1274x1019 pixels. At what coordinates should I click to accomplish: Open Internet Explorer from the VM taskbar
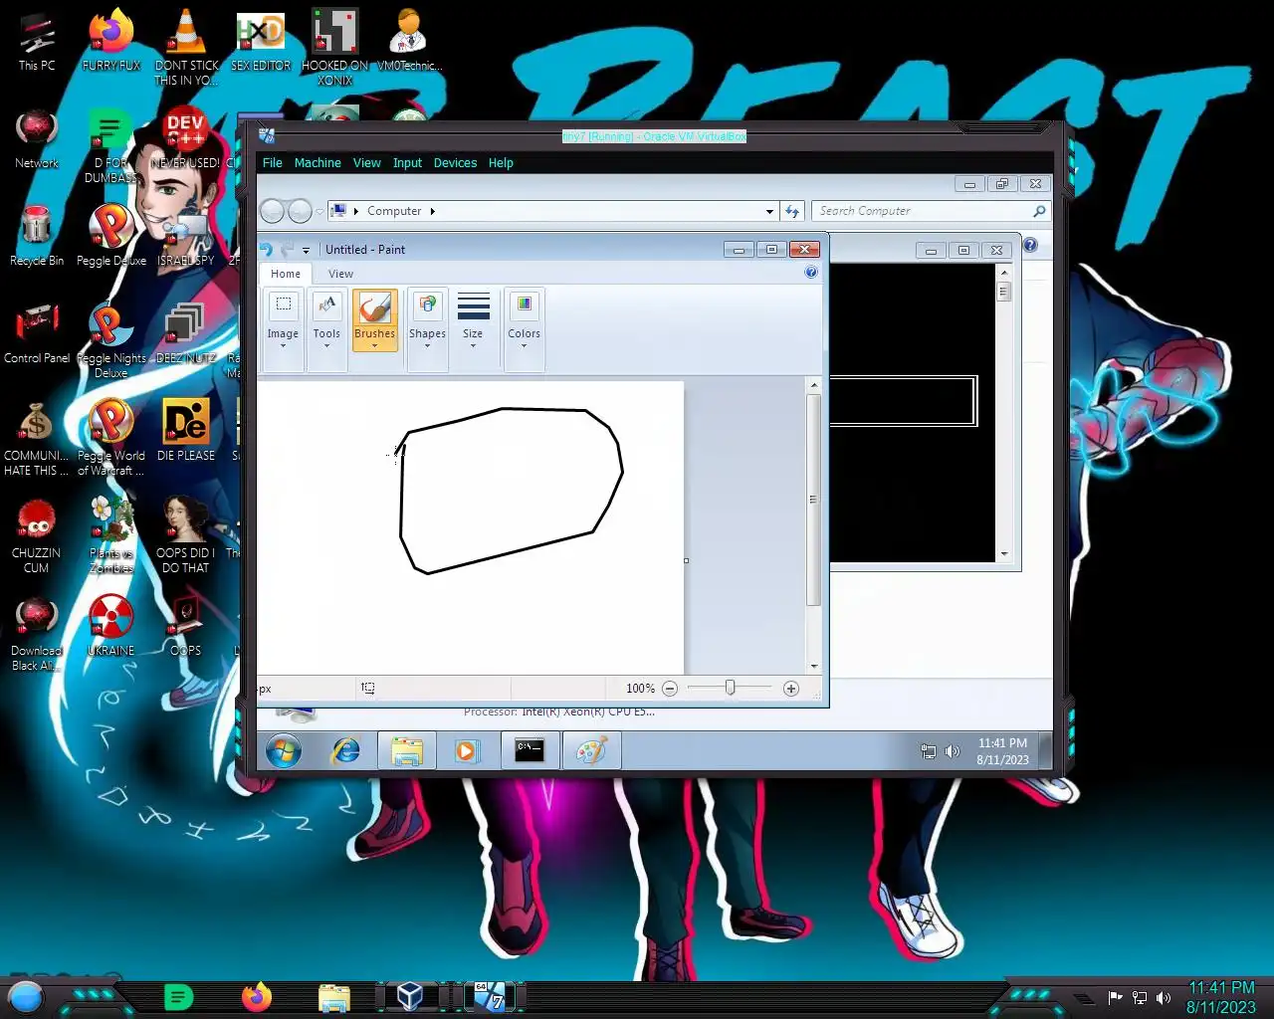[x=345, y=751]
